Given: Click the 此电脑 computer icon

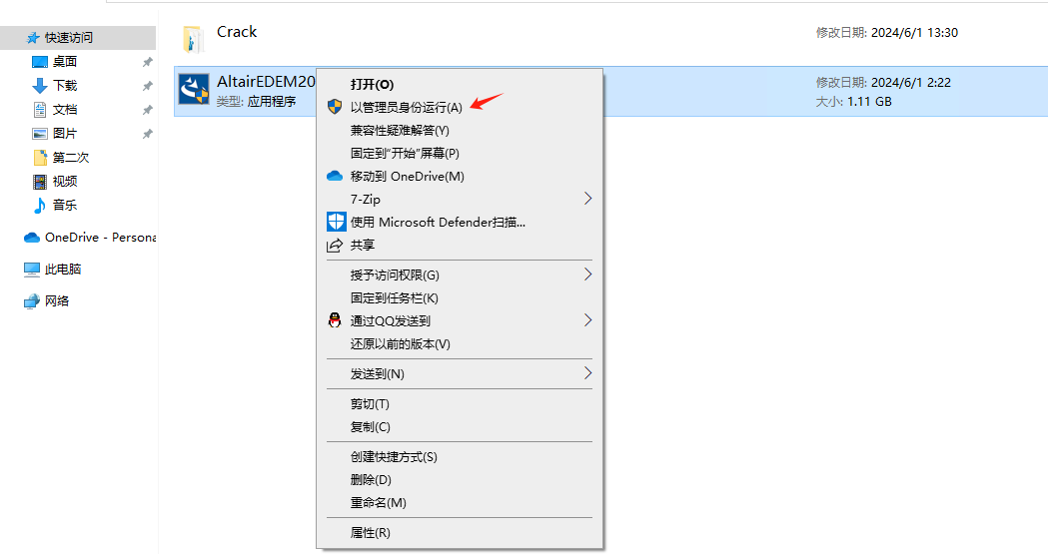Looking at the screenshot, I should pyautogui.click(x=31, y=270).
